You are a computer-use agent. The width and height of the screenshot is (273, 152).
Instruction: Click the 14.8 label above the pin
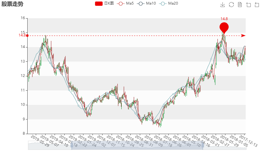pyautogui.click(x=224, y=19)
